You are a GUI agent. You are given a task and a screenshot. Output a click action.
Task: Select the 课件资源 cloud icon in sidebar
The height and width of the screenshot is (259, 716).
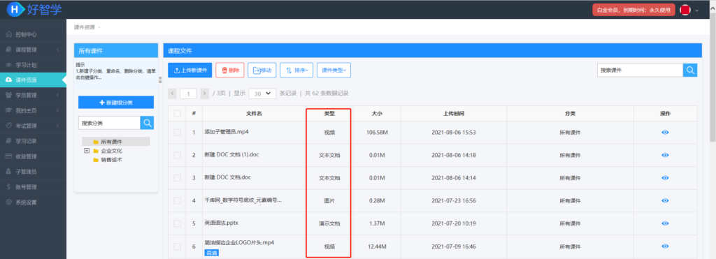8,80
